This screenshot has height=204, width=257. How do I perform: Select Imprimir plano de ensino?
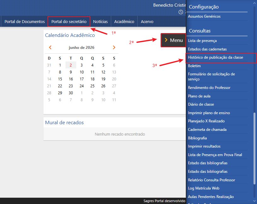209,113
